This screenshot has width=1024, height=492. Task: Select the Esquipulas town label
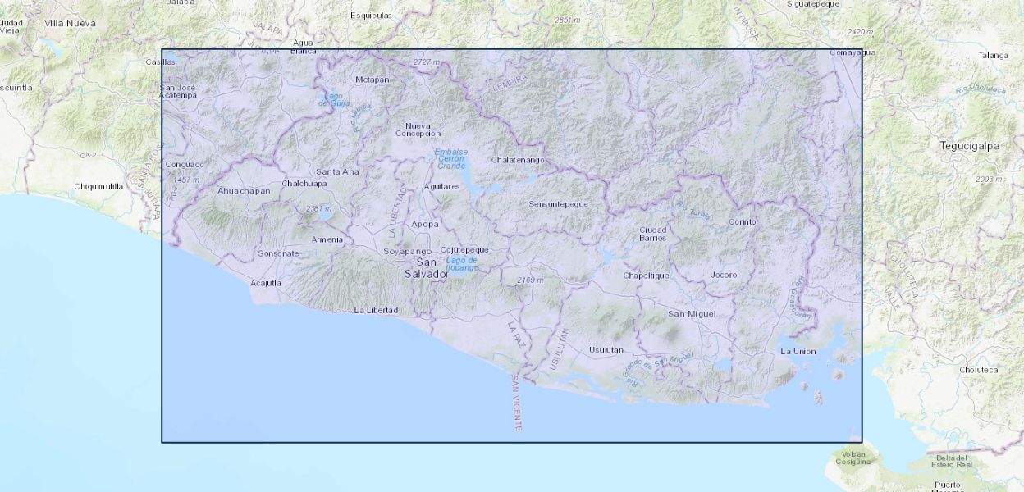click(373, 16)
